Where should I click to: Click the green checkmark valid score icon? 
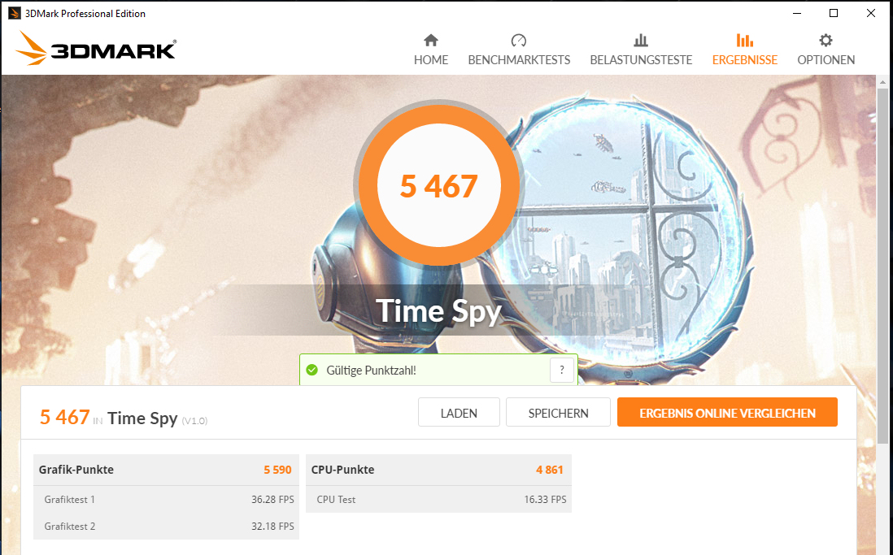click(x=312, y=370)
